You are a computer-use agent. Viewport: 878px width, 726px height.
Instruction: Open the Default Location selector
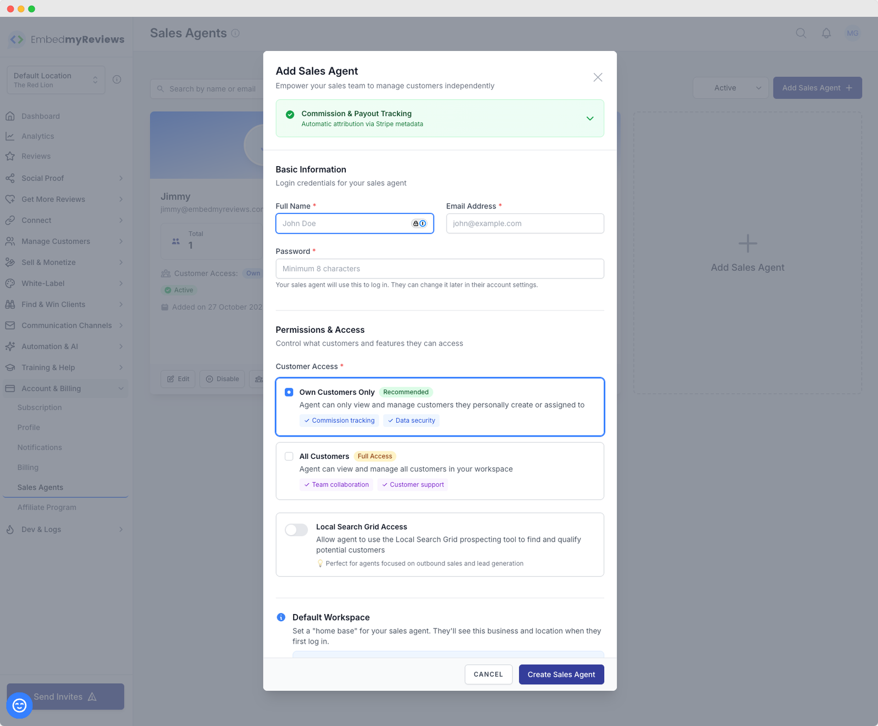click(x=55, y=80)
